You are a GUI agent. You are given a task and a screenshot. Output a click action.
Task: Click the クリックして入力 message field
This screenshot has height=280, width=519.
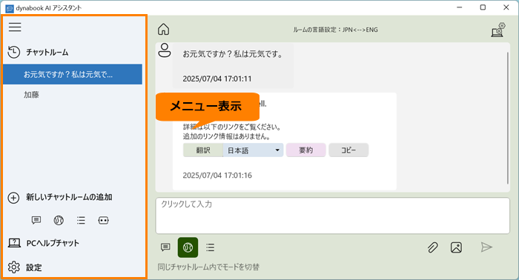pos(333,216)
